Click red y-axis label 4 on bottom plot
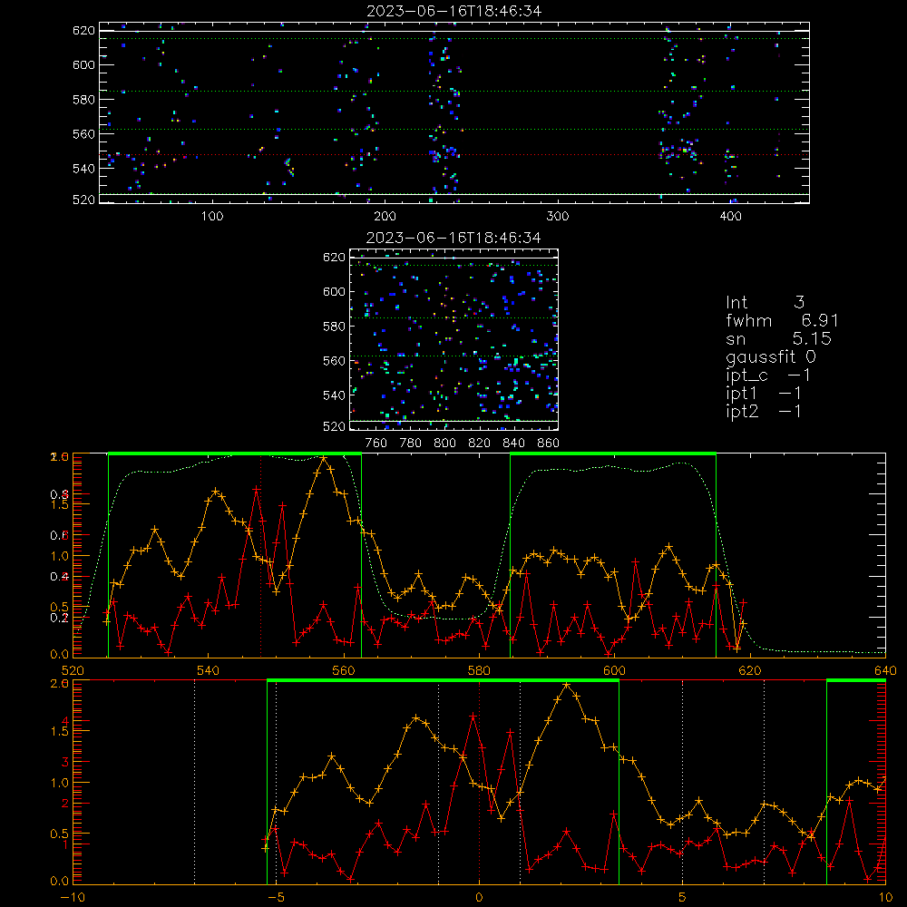Image resolution: width=907 pixels, height=907 pixels. point(65,721)
